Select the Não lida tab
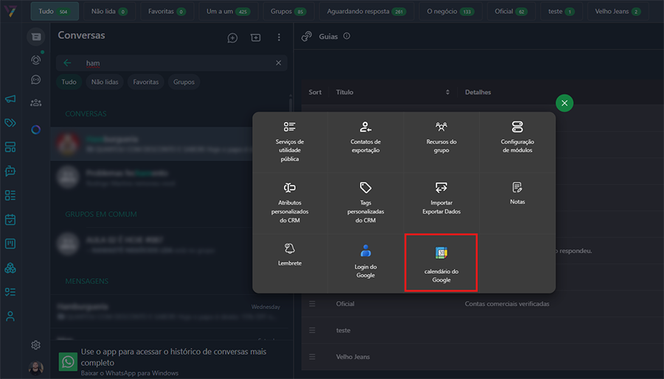The height and width of the screenshot is (379, 664). click(x=108, y=12)
